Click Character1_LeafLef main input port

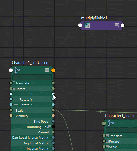[x=104, y=123]
